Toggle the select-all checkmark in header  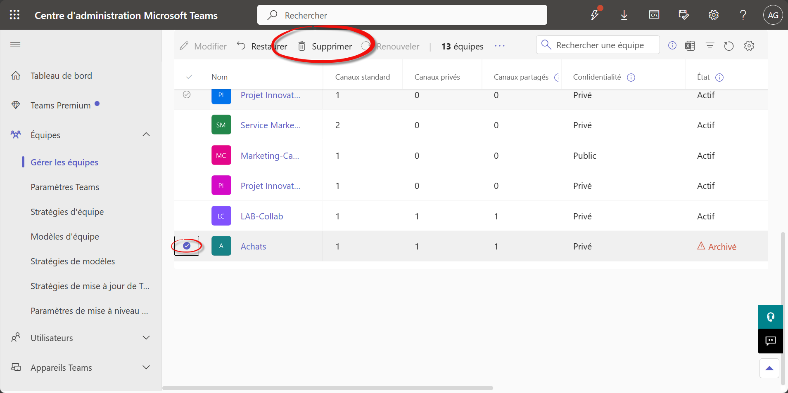pyautogui.click(x=189, y=77)
